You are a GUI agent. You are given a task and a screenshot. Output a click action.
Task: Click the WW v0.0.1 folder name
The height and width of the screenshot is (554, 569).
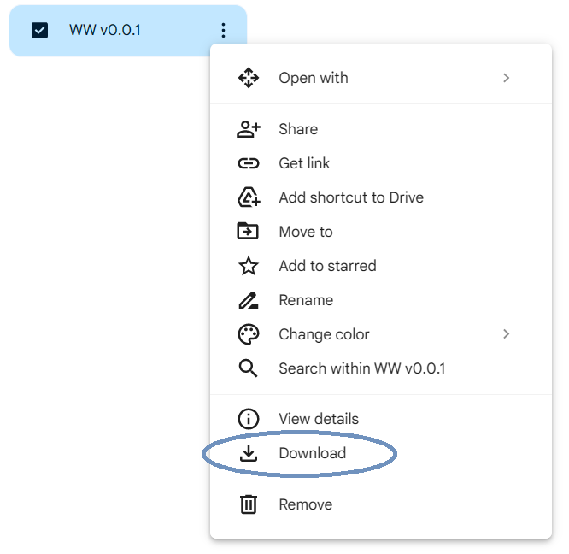click(105, 31)
